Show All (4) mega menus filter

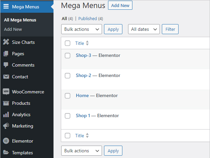(x=67, y=18)
